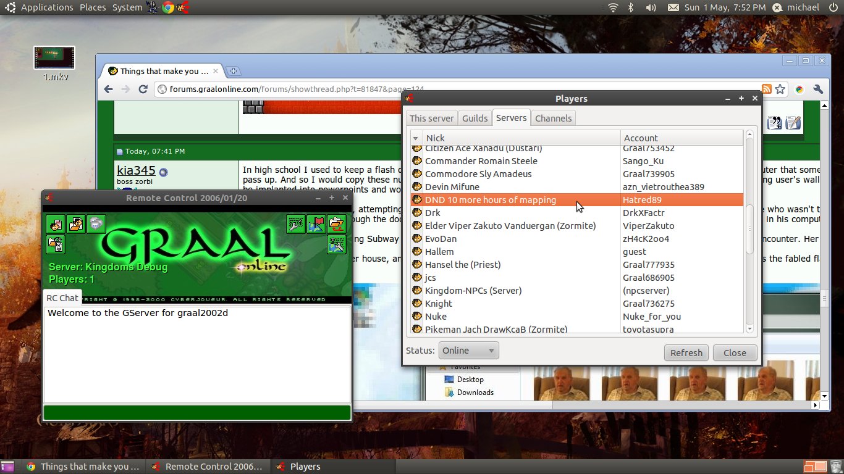844x474 pixels.
Task: Select the EvoDan player row
Action: pos(577,239)
